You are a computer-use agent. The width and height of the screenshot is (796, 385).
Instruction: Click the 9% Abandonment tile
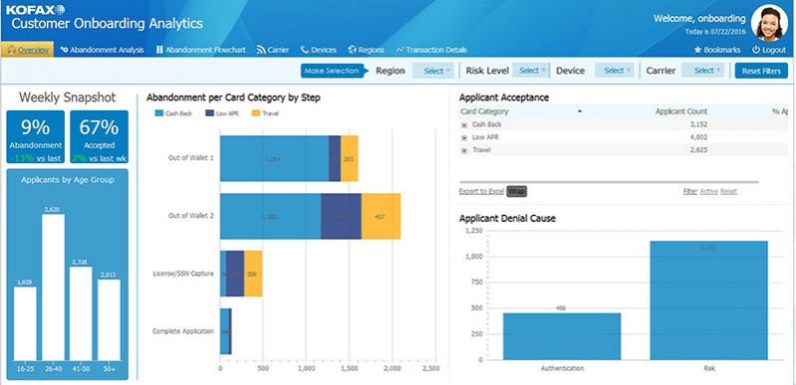point(36,137)
